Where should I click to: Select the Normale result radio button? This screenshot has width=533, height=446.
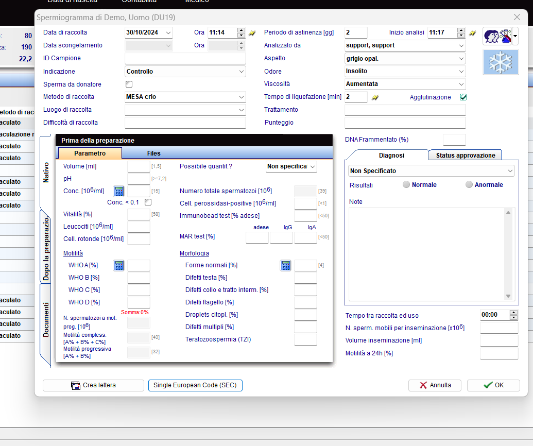click(x=406, y=184)
